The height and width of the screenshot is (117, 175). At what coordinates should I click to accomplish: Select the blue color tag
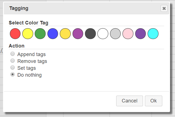tap(53, 34)
